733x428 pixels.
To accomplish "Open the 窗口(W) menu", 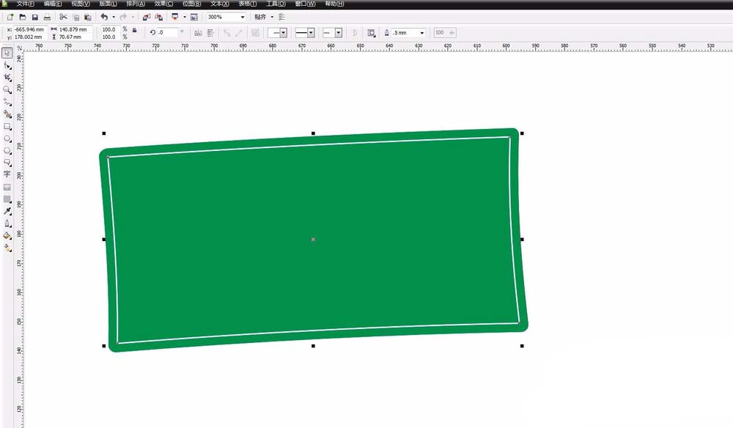I will [305, 4].
